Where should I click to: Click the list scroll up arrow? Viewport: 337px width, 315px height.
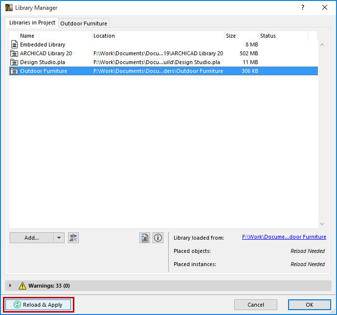tap(322, 45)
